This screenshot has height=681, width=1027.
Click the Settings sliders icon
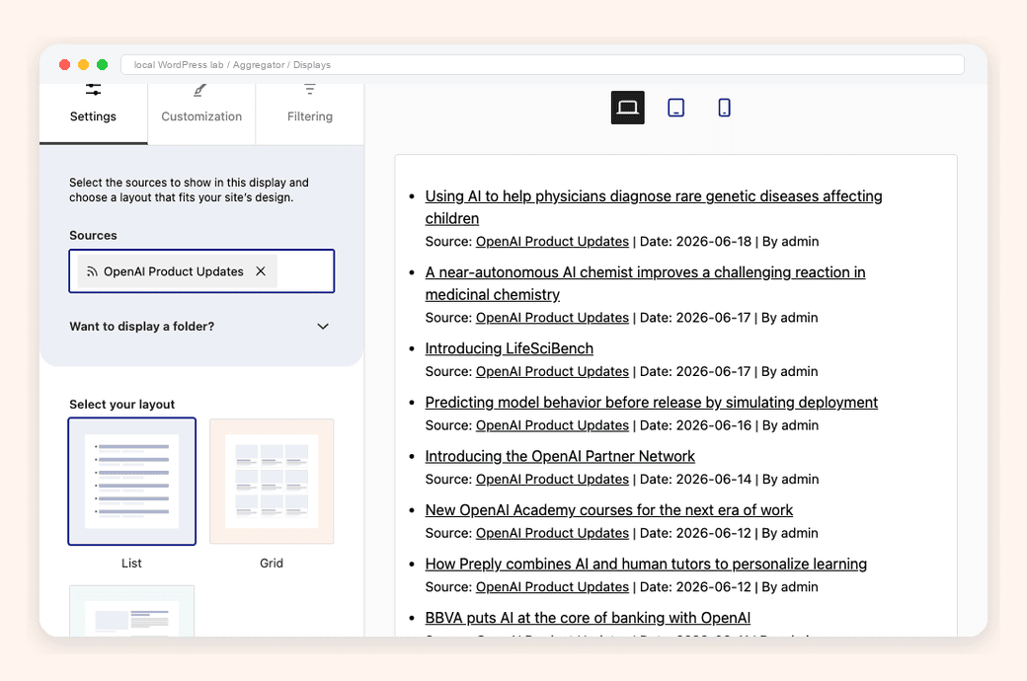point(93,90)
